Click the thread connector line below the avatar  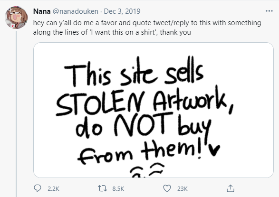pos(16,113)
